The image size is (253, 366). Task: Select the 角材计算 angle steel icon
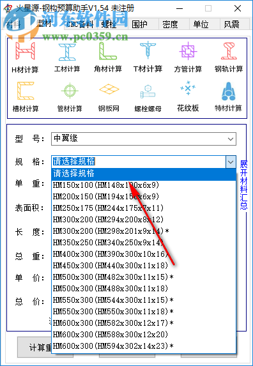(x=108, y=57)
